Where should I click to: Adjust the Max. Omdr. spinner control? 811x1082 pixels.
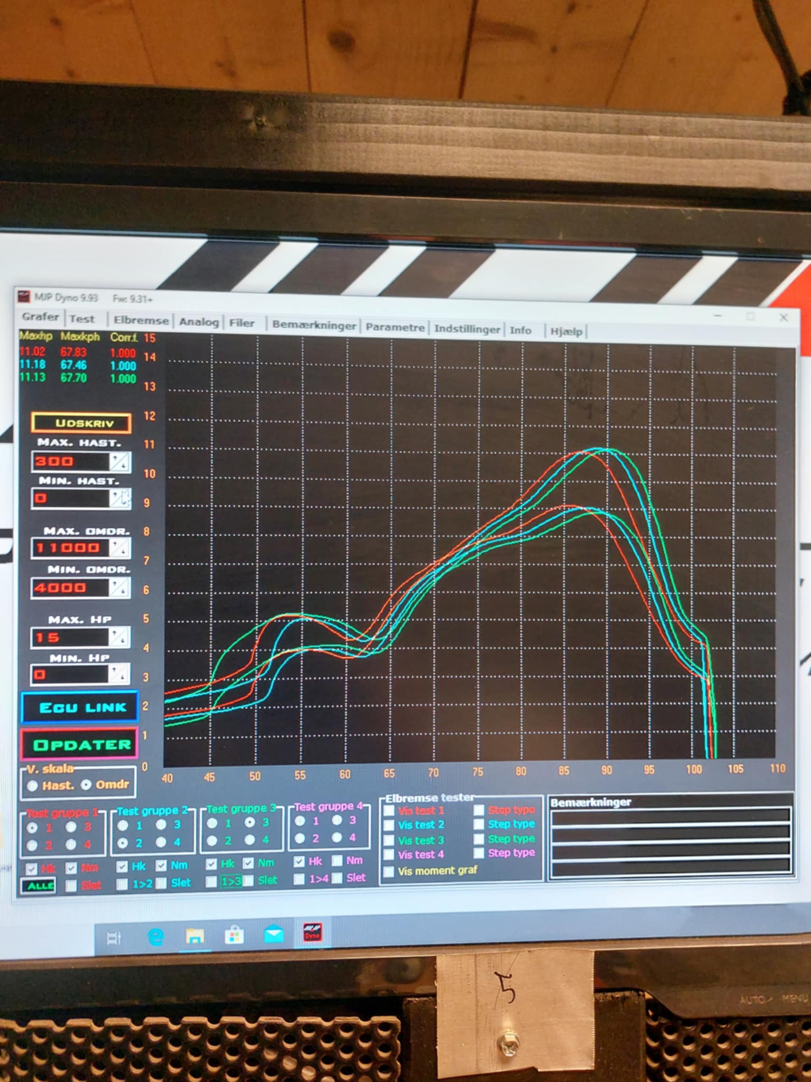coord(119,548)
